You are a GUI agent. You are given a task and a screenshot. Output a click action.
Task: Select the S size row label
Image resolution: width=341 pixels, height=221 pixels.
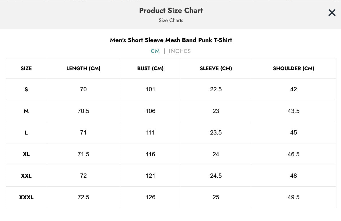click(x=26, y=89)
